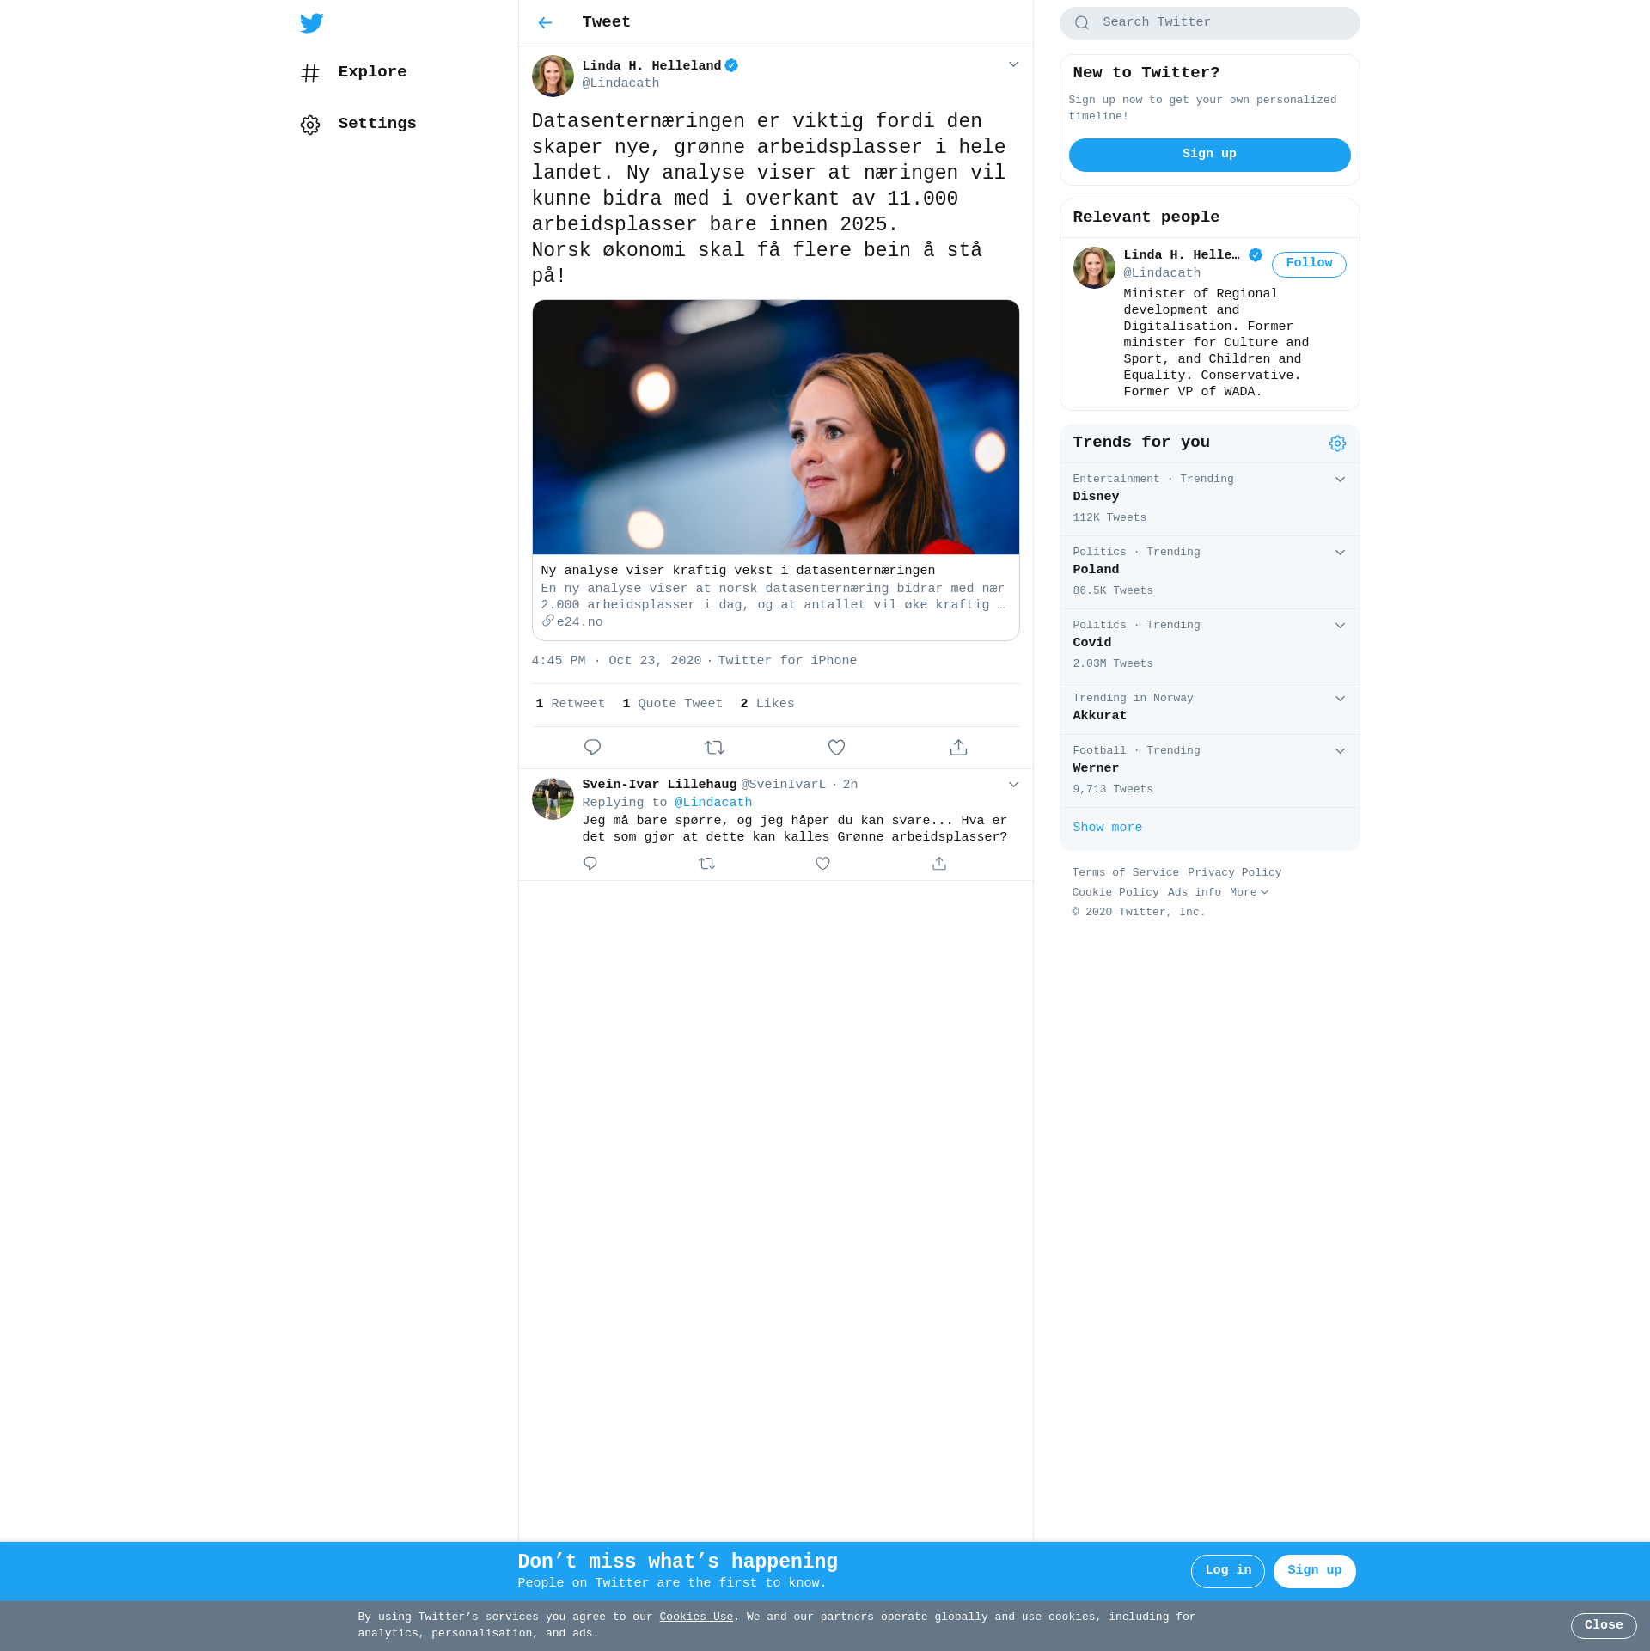This screenshot has width=1650, height=1651.
Task: Reply to Svein-Ivar's tweet
Action: (x=590, y=864)
